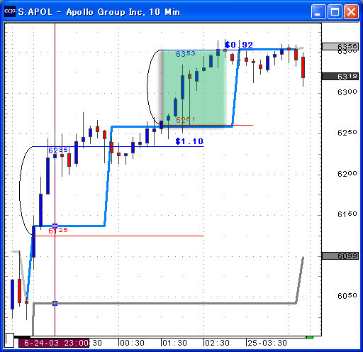Viewport: 363px width, 352px height.
Task: Click the chart title S.APOL Apollo Group Inc
Action: click(99, 12)
